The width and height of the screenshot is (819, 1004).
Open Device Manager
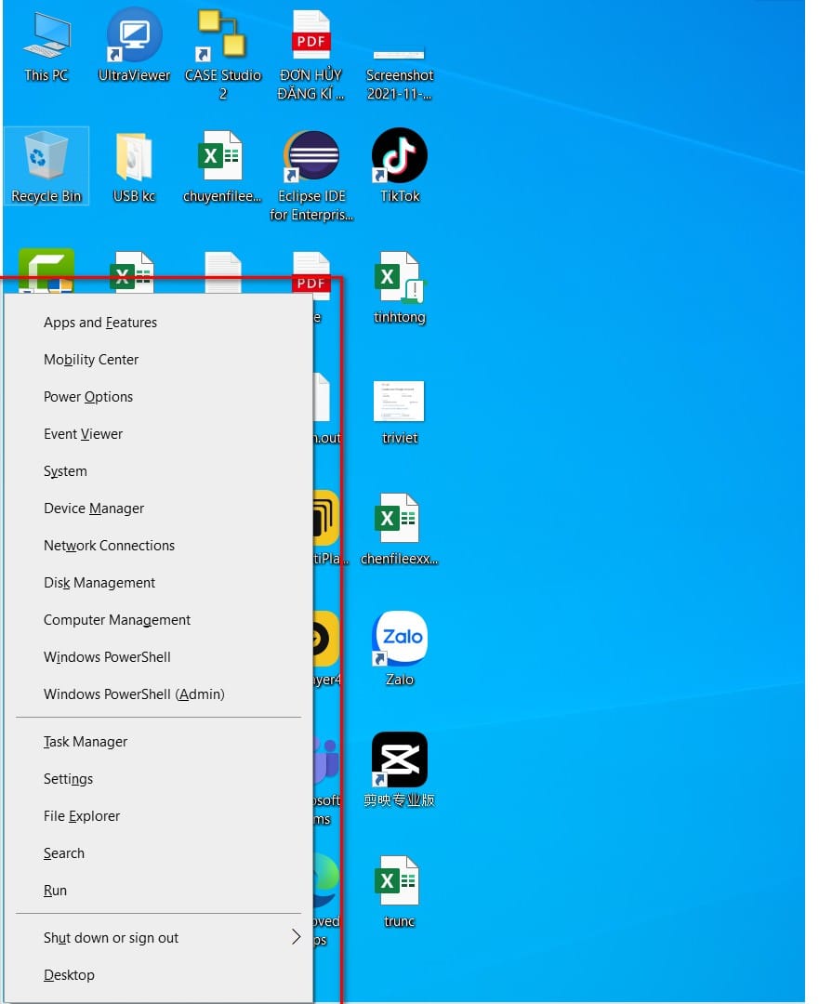pos(158,509)
